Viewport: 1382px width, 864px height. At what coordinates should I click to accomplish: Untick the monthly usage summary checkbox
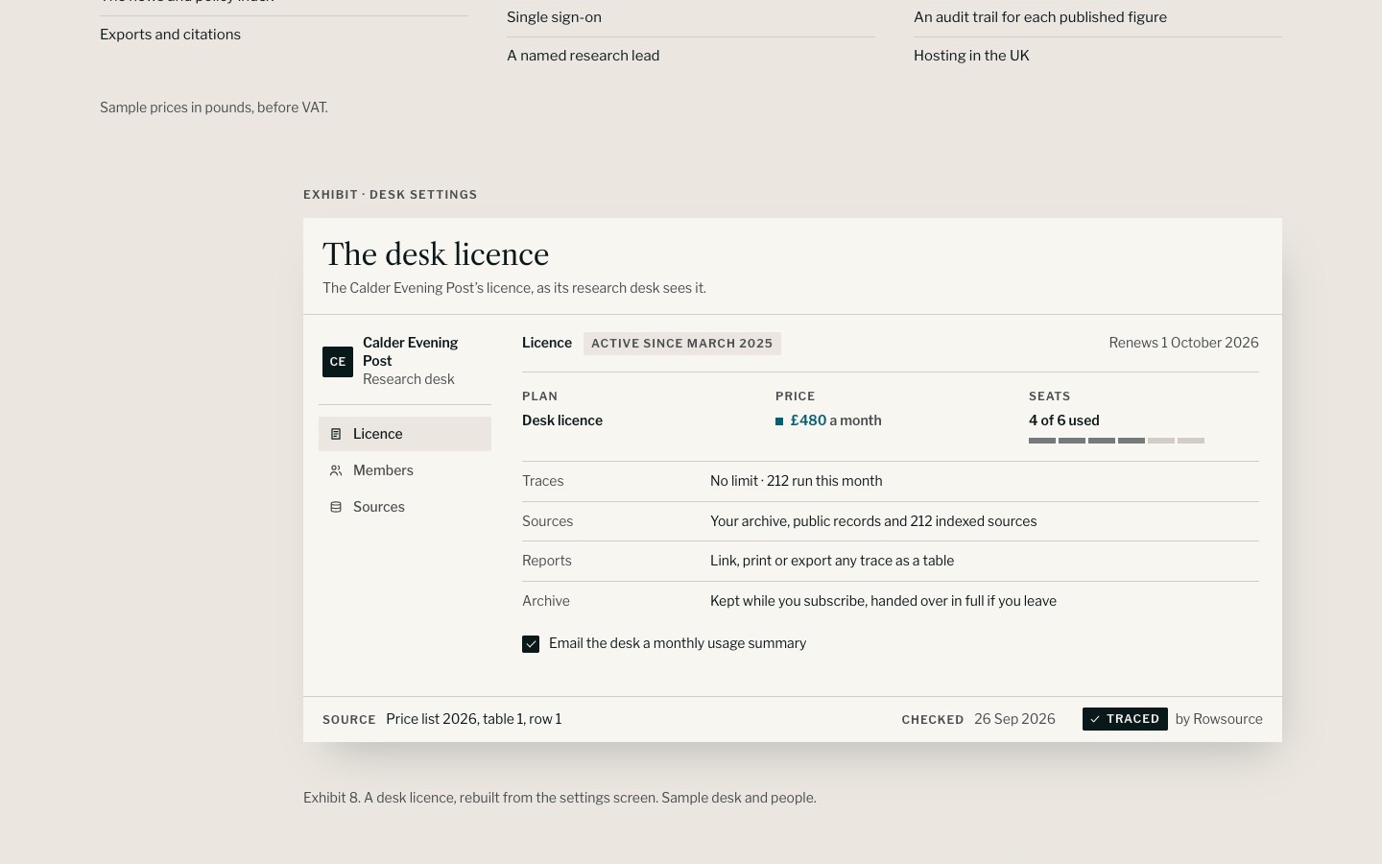point(531,644)
